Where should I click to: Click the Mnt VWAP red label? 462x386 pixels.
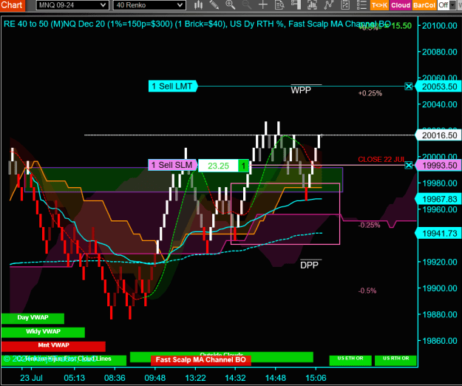pyautogui.click(x=53, y=346)
